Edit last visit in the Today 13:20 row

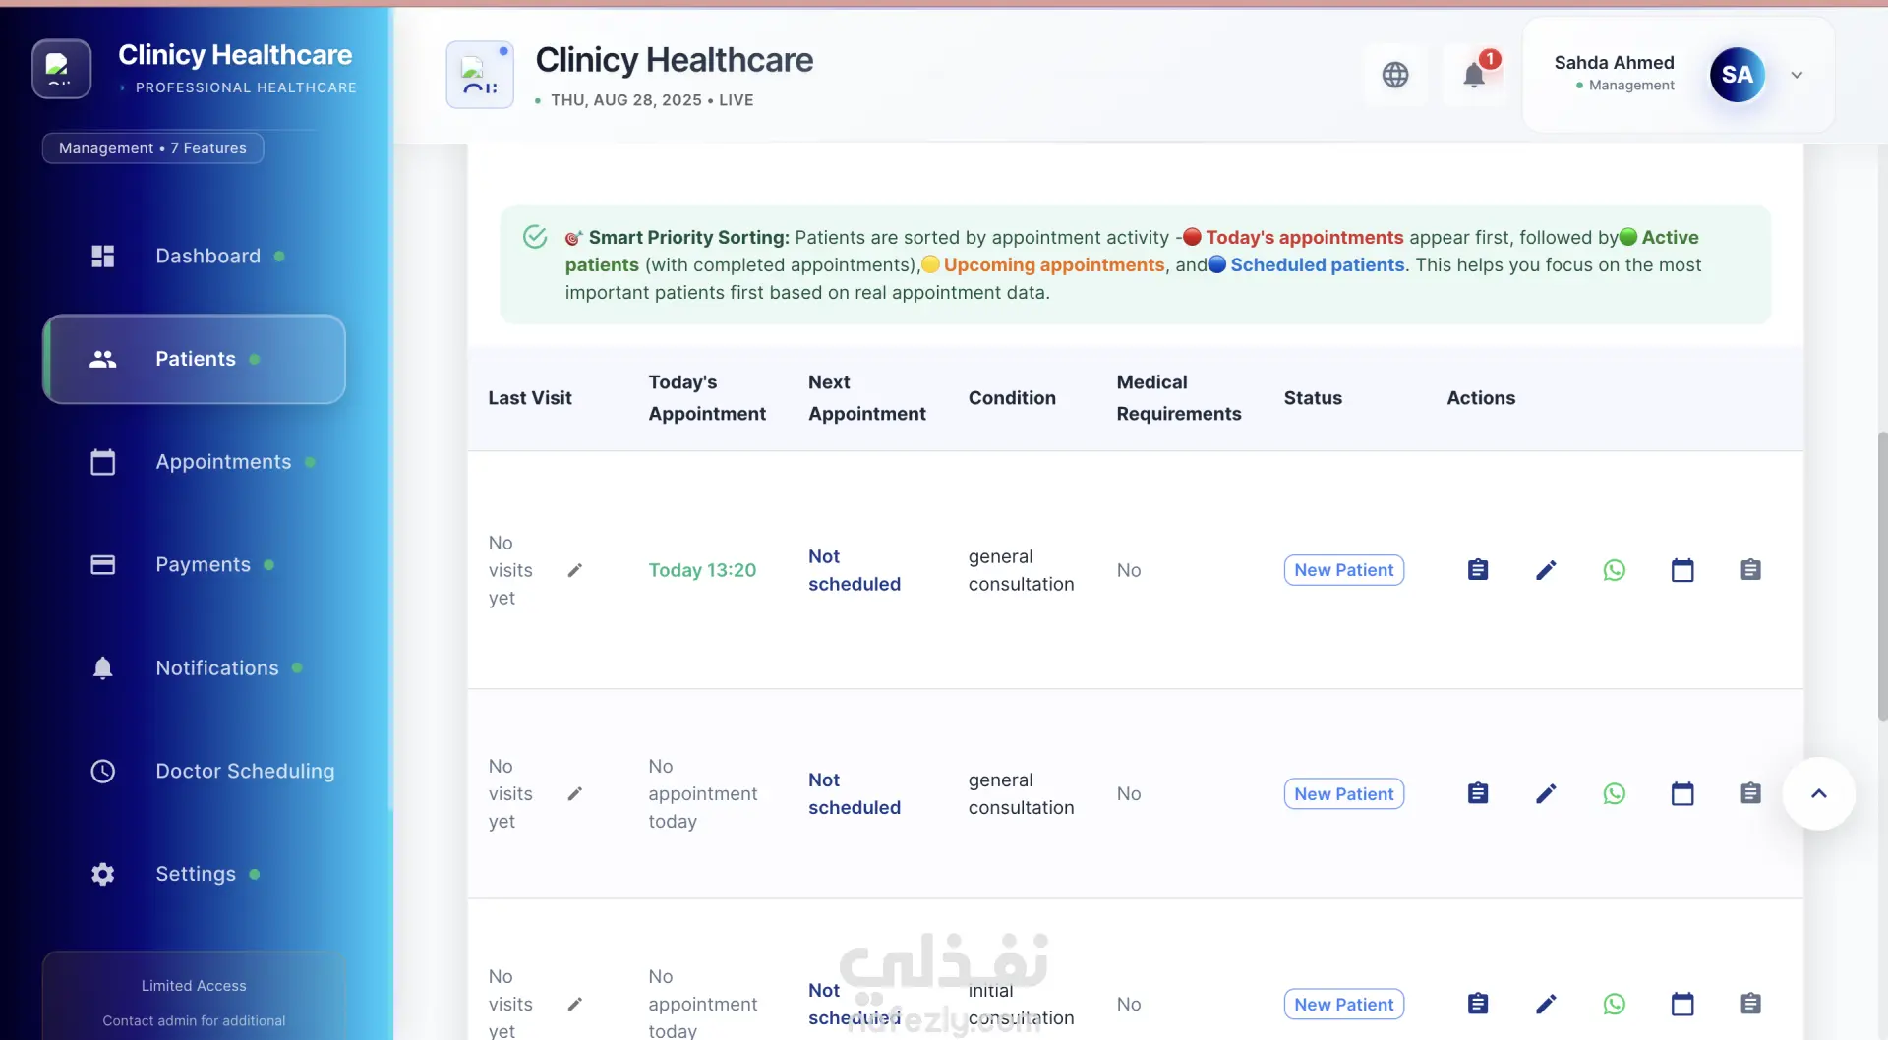[x=575, y=570]
